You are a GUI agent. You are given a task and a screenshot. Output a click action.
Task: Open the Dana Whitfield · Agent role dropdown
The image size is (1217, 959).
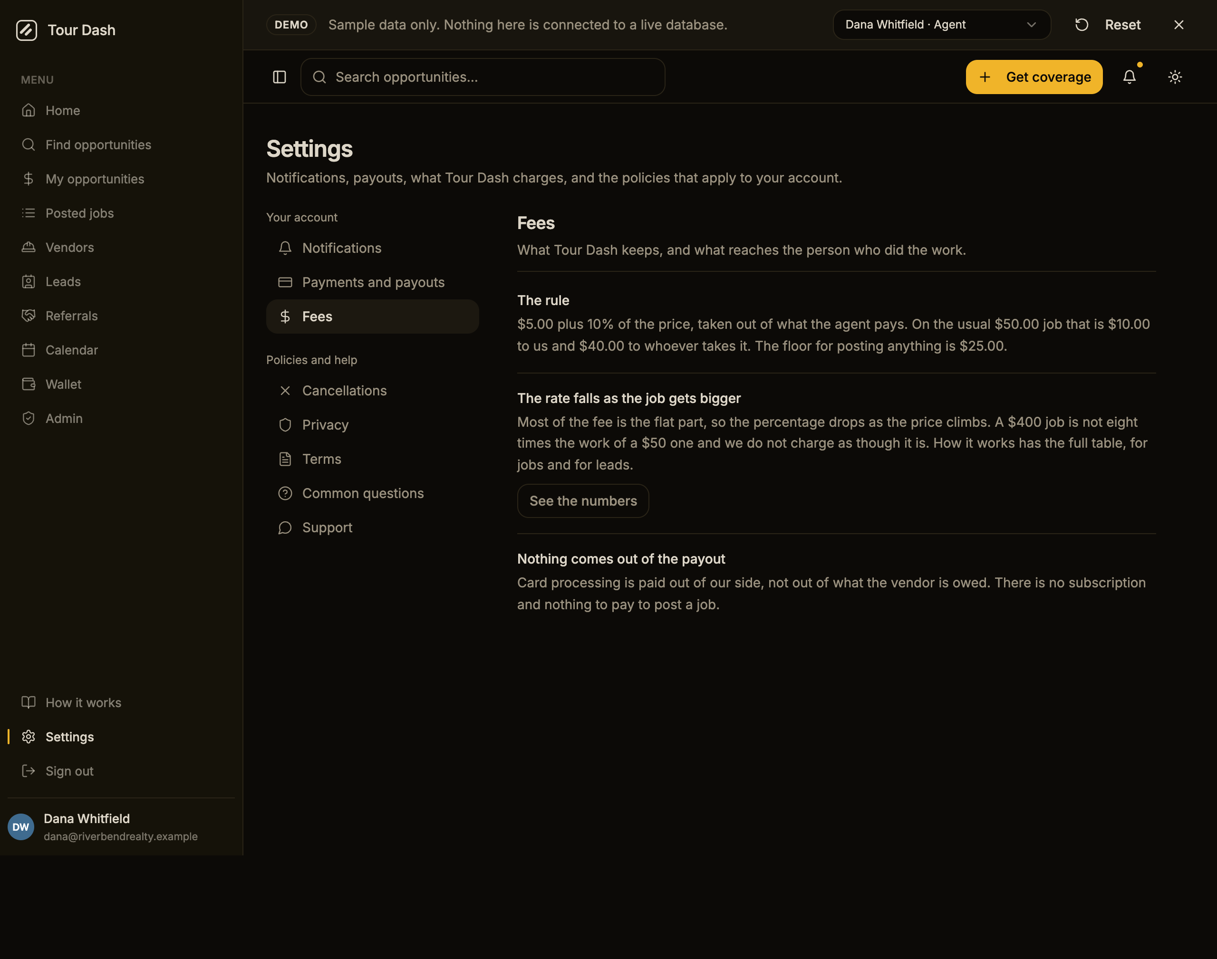(941, 25)
